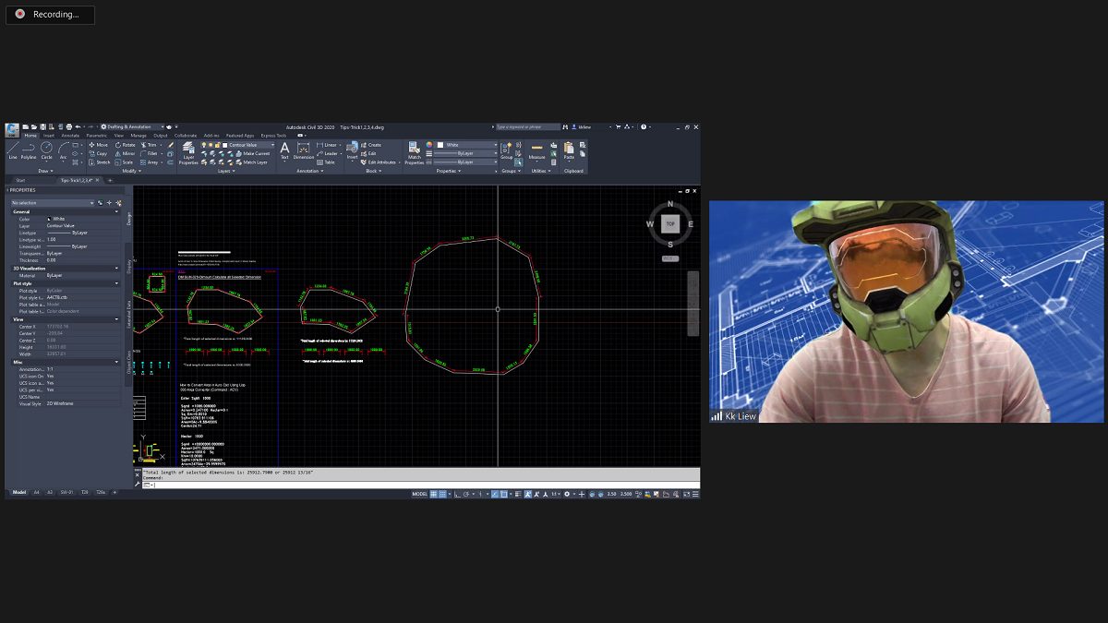Toggle layer lock icon in Layers panel
The width and height of the screenshot is (1108, 623).
217,145
